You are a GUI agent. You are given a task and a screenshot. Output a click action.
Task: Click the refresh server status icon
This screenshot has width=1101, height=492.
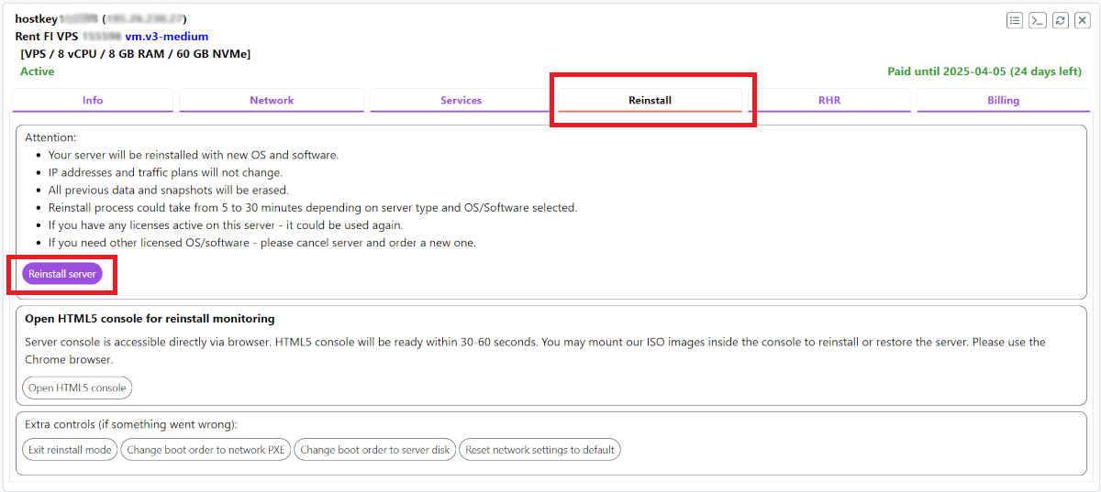pyautogui.click(x=1061, y=20)
